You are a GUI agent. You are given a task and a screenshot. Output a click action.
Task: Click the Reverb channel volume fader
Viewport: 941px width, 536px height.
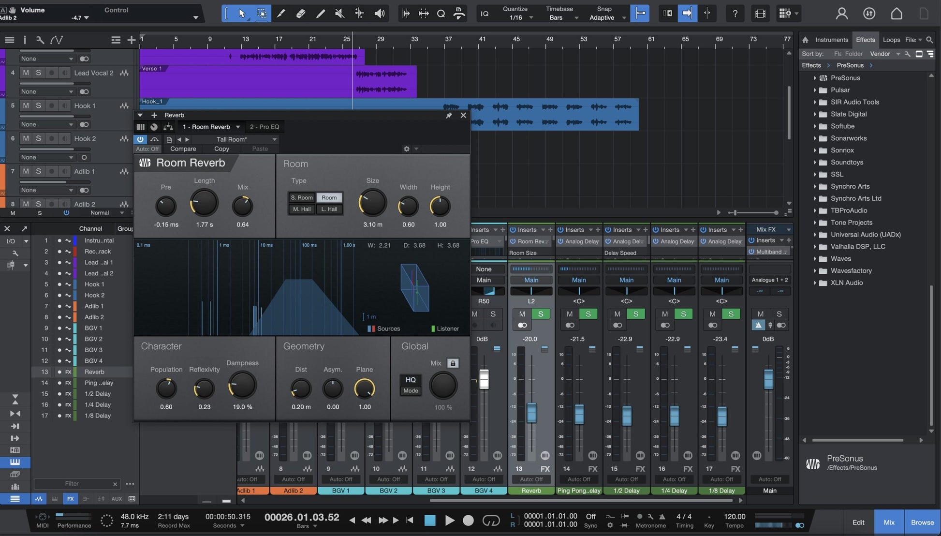point(531,412)
